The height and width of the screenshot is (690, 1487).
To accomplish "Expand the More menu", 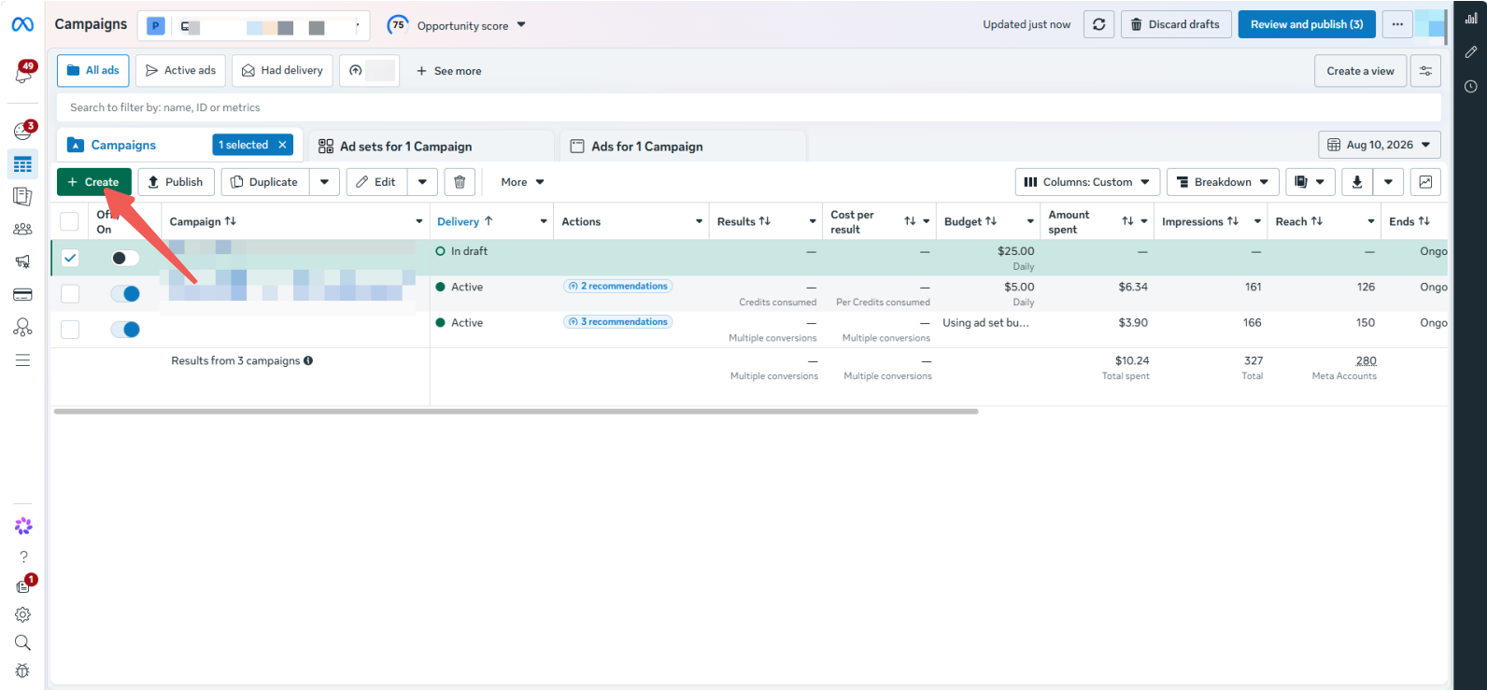I will click(522, 182).
